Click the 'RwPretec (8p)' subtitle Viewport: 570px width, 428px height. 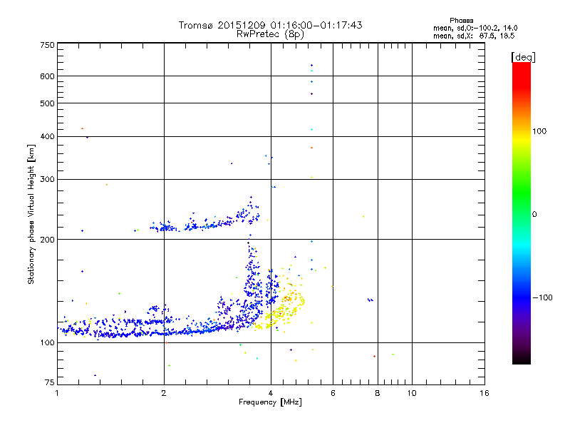click(270, 34)
